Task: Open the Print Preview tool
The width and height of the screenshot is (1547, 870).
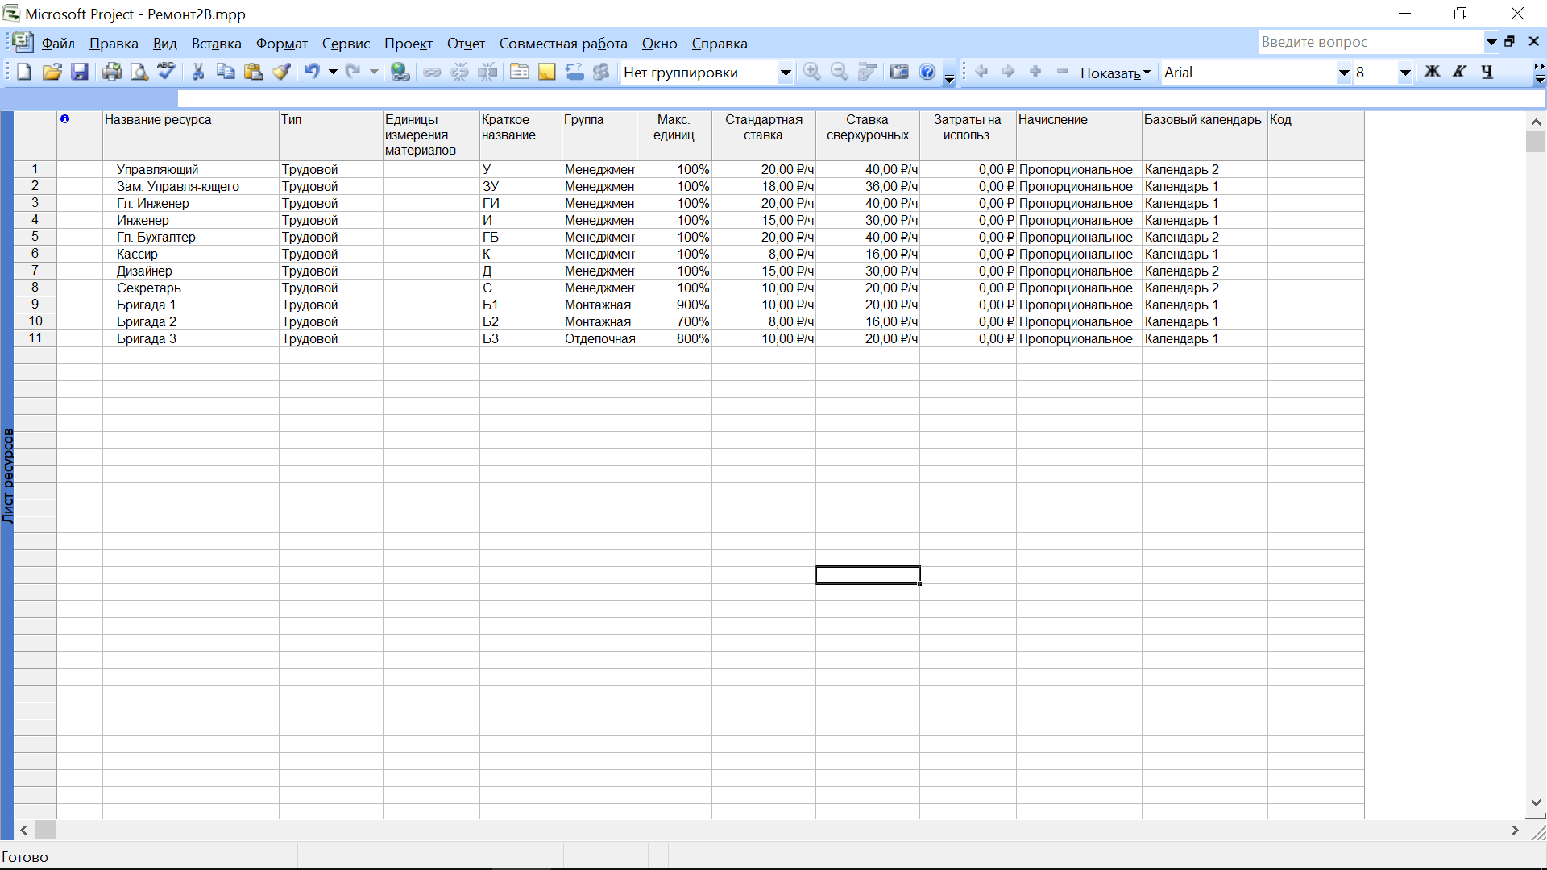Action: pyautogui.click(x=139, y=72)
